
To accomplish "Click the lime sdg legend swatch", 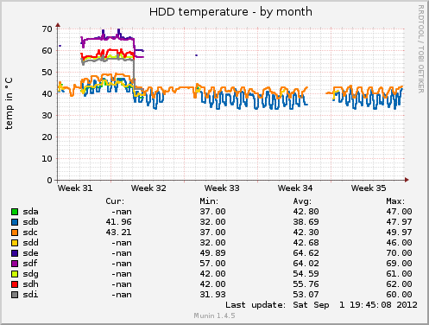I will pos(15,274).
